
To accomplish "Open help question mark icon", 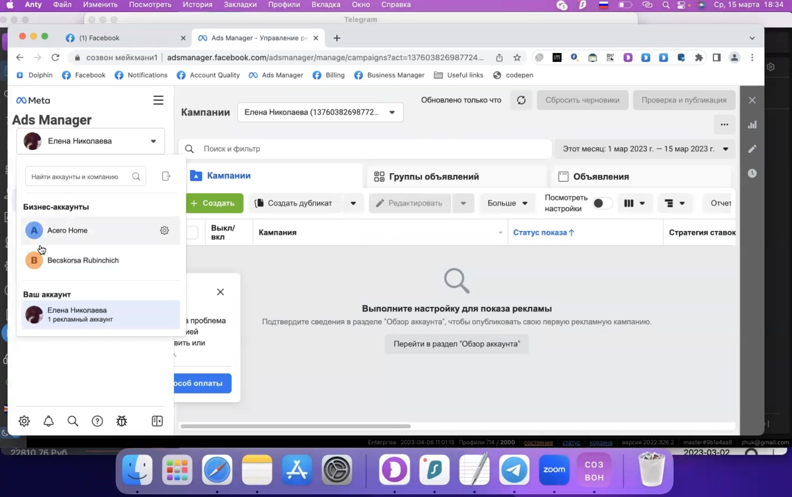I will coord(97,421).
